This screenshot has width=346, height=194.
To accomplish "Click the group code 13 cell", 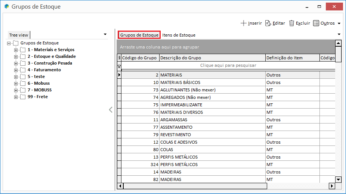I will pos(140,157).
